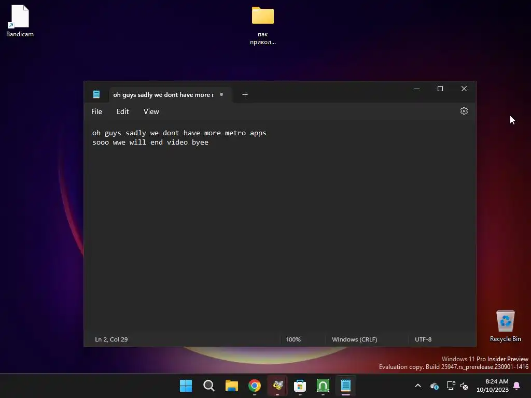The width and height of the screenshot is (531, 398).
Task: Switch to the bee icon app in taskbar
Action: pyautogui.click(x=277, y=386)
